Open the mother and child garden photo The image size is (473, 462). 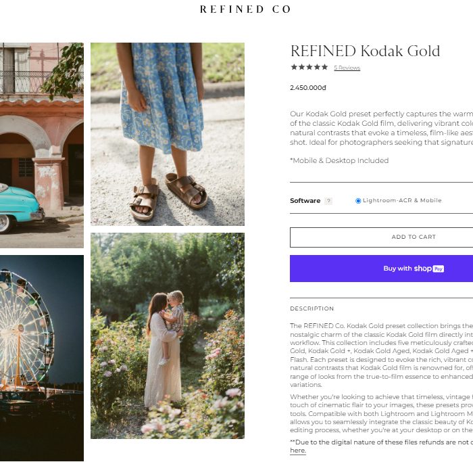[168, 336]
